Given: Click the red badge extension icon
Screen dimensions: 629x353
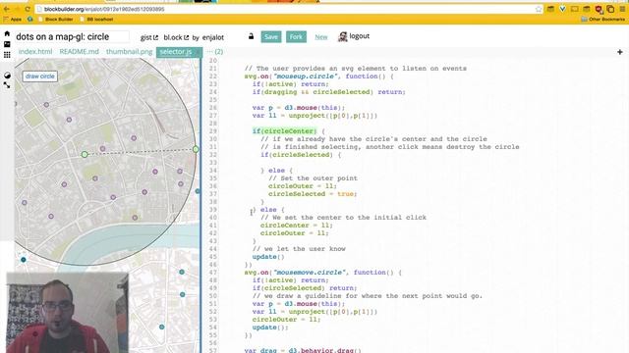Looking at the screenshot, I should tap(599, 9).
